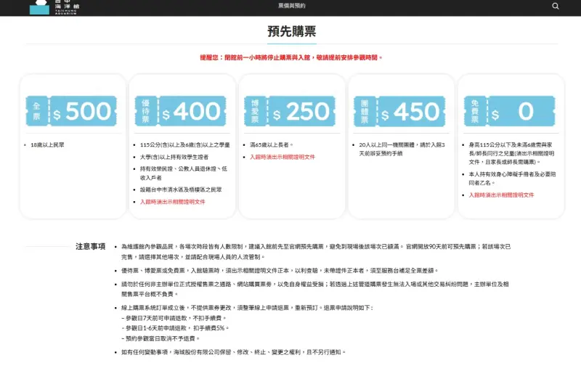
Task: Select the 全票 $500 ticket badge
Action: [71, 111]
